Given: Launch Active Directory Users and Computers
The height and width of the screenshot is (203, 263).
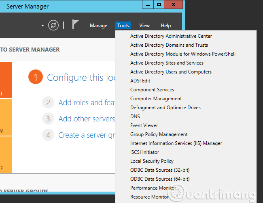Looking at the screenshot, I should [171, 72].
